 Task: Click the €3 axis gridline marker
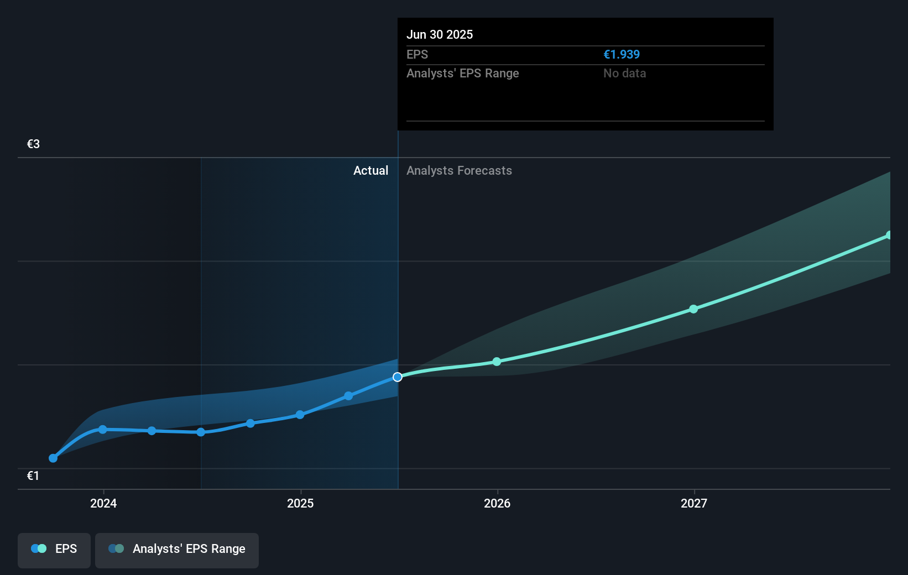click(33, 144)
